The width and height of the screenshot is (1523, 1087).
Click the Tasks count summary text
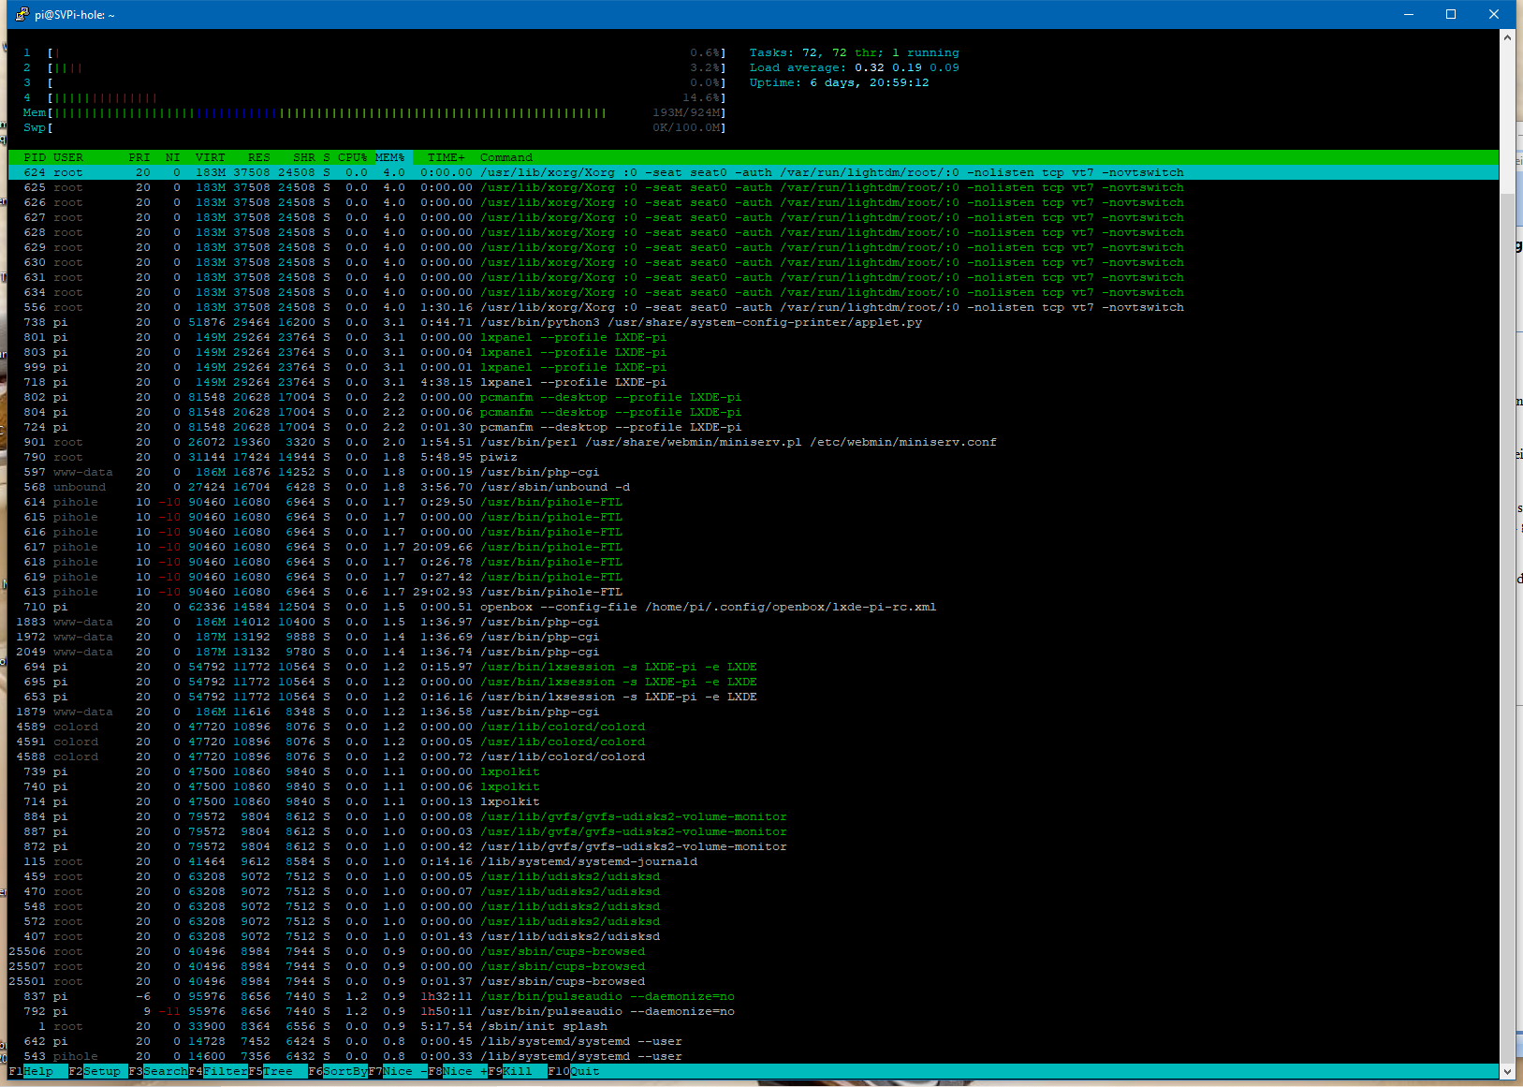[x=855, y=52]
